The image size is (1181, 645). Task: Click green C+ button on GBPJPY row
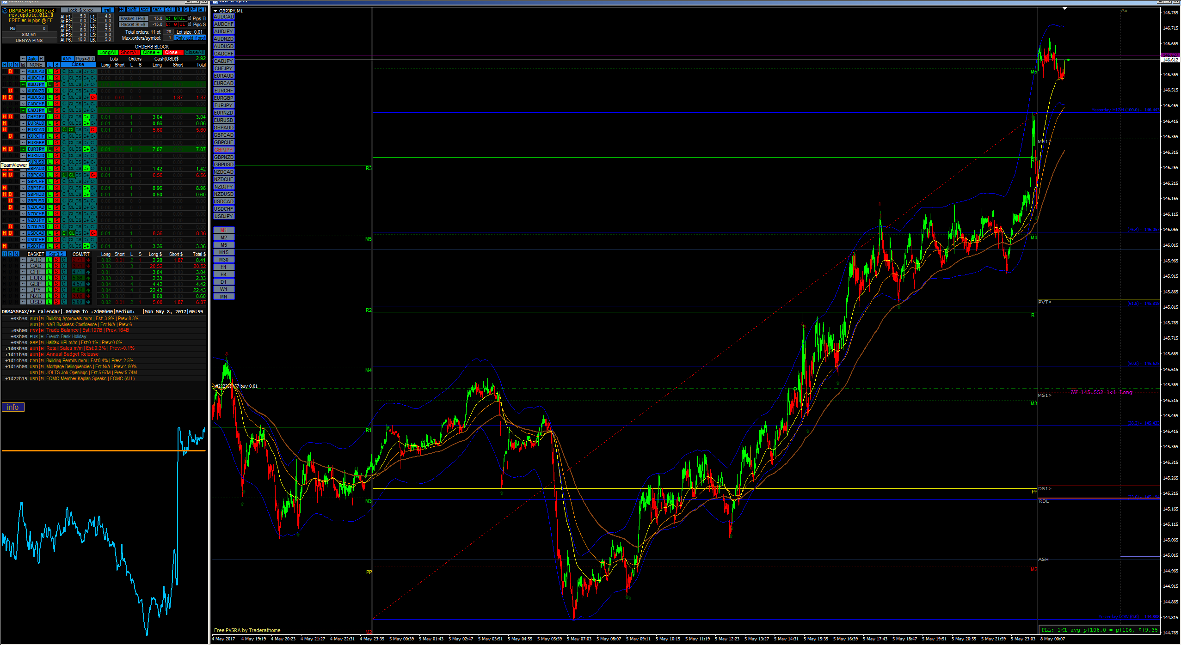(x=86, y=188)
